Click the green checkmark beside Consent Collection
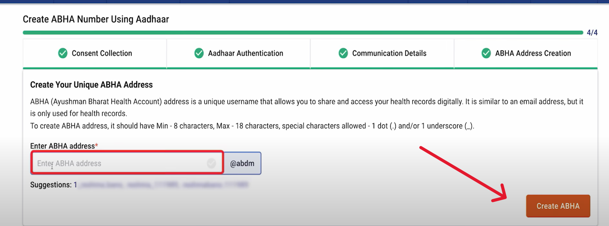609x226 pixels. [x=62, y=53]
